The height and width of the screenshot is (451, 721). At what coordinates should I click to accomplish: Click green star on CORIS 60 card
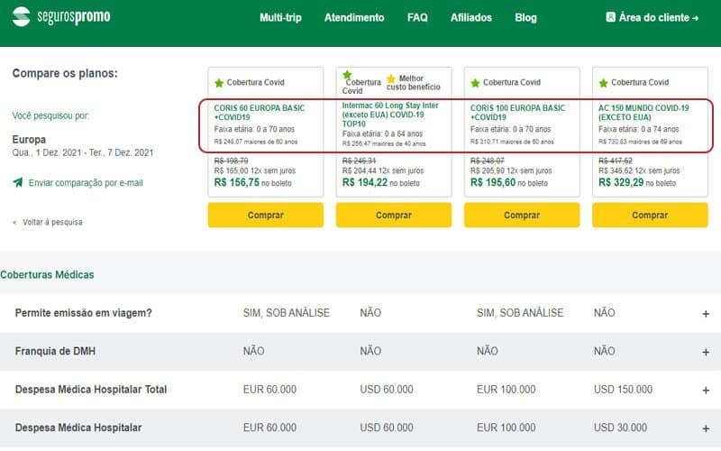219,83
